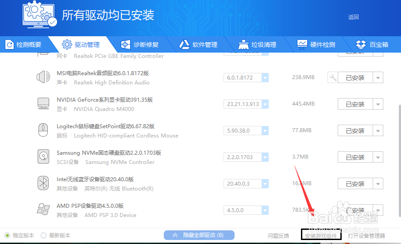Click Realtek PCIe GBE Family Controller text
Image resolution: width=401 pixels, height=244 pixels.
[119, 56]
